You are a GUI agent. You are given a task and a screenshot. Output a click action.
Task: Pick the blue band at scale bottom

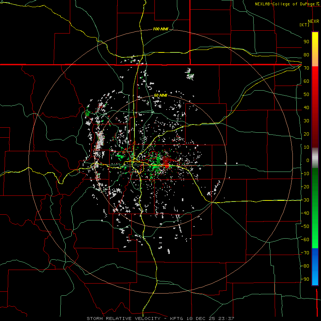(x=315, y=266)
